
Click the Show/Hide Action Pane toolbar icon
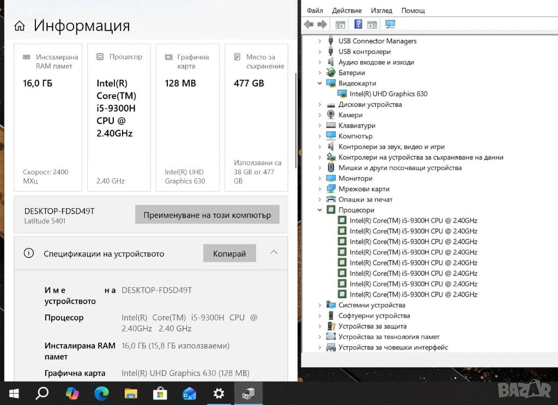click(372, 24)
